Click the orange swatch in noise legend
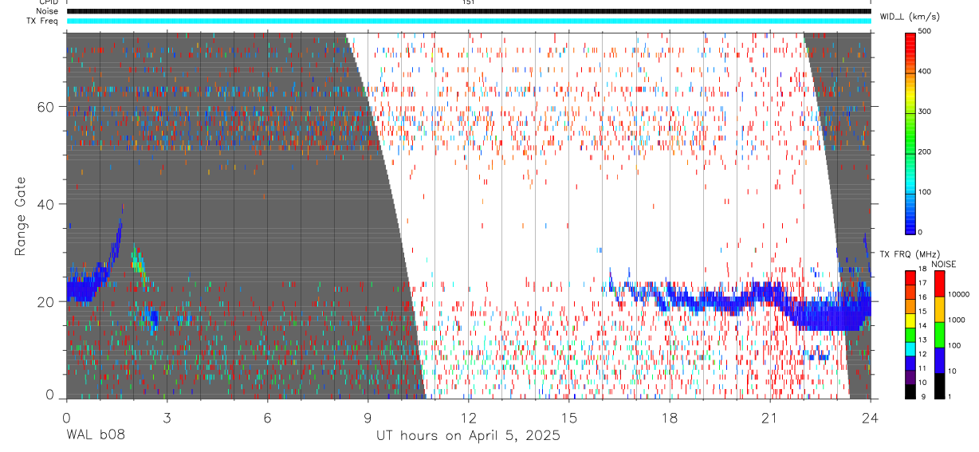The height and width of the screenshot is (452, 979). click(x=939, y=309)
